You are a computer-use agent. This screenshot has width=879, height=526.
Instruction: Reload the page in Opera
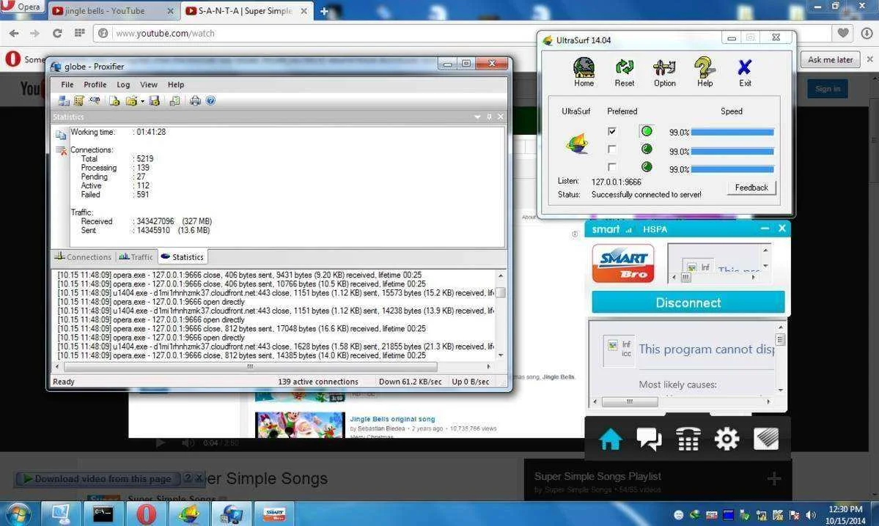tap(57, 34)
